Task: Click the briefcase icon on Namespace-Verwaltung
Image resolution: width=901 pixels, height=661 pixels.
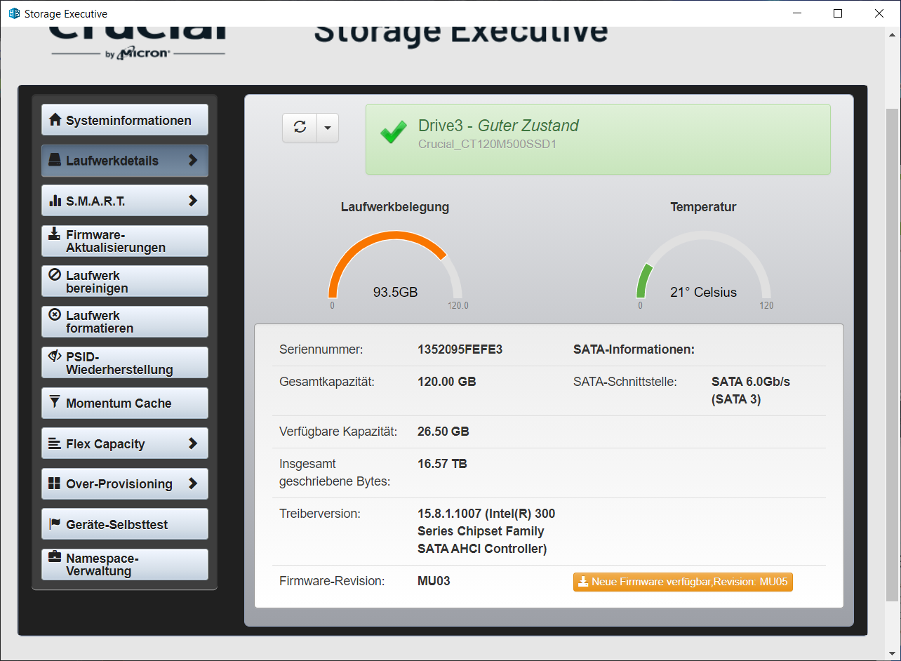Action: 54,557
